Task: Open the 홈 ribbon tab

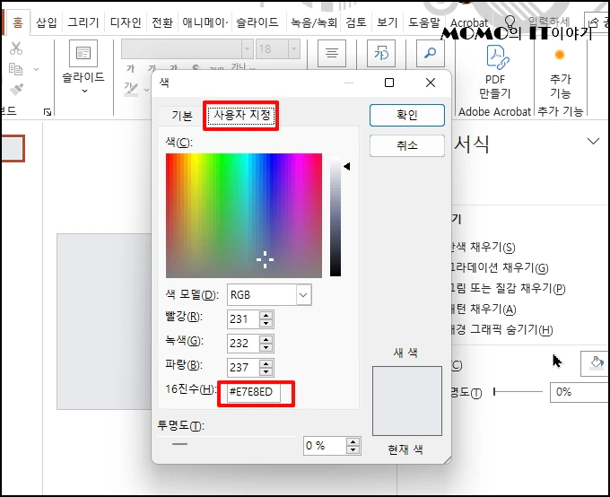Action: [18, 22]
